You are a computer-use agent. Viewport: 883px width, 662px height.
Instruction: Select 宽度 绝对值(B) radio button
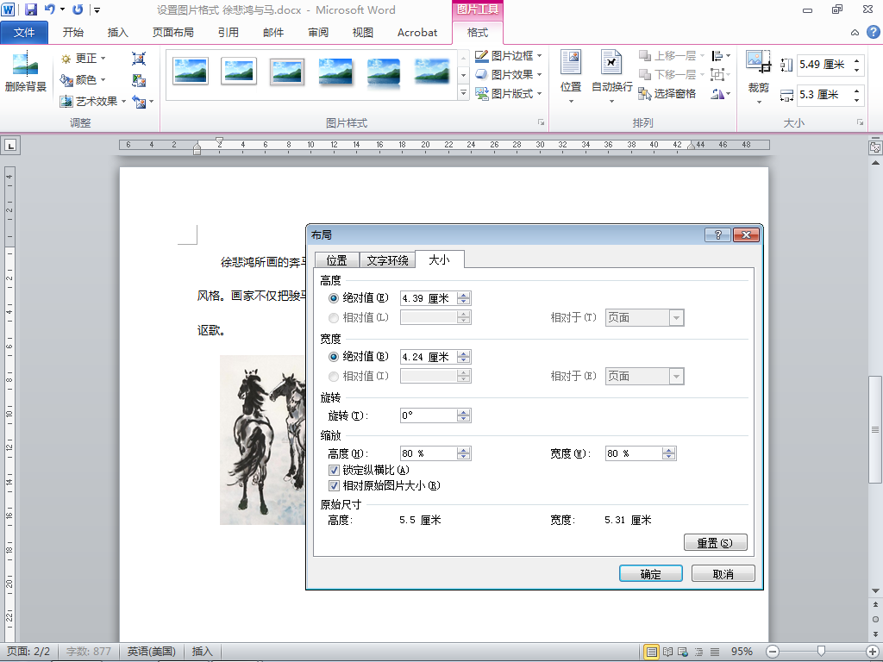334,357
